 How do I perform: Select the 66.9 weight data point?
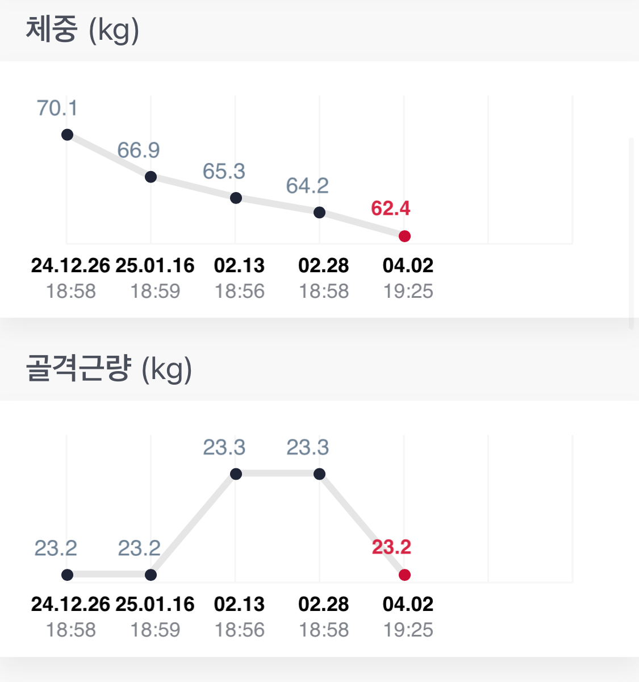[x=151, y=177]
